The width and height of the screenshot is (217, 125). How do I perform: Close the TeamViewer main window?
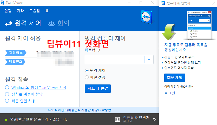pyautogui.click(x=153, y=3)
